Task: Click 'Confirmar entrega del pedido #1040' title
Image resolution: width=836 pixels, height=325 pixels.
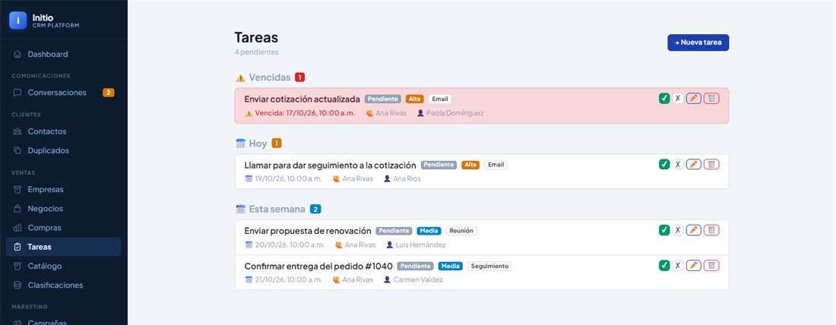Action: point(318,266)
